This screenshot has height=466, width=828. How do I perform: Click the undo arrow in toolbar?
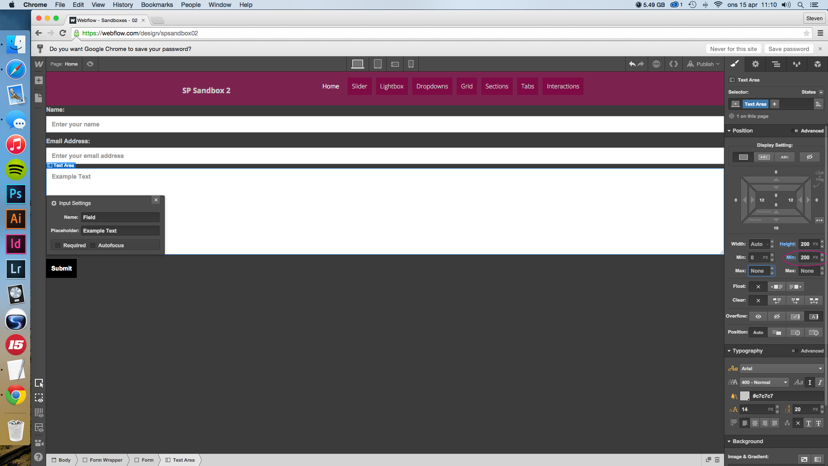[632, 64]
